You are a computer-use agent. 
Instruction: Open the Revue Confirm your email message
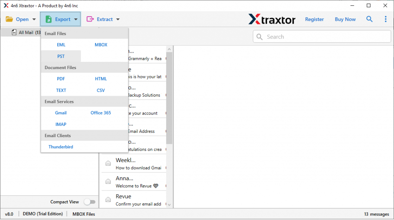point(134,200)
